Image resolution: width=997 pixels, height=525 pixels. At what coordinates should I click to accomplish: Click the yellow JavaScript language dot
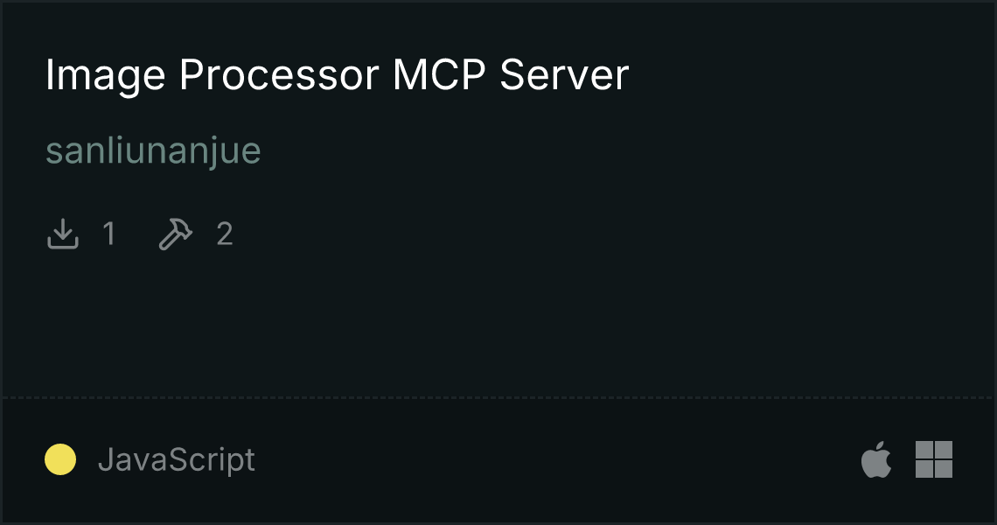pyautogui.click(x=60, y=459)
